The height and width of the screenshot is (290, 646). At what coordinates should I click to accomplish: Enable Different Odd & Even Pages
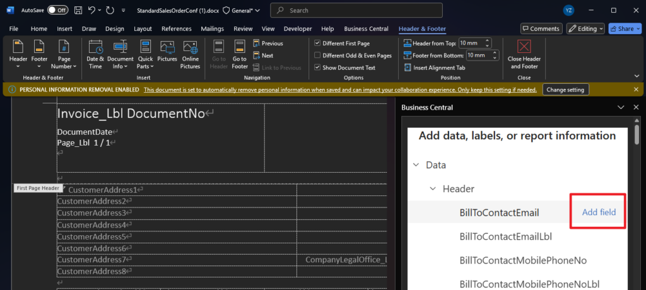click(x=317, y=55)
